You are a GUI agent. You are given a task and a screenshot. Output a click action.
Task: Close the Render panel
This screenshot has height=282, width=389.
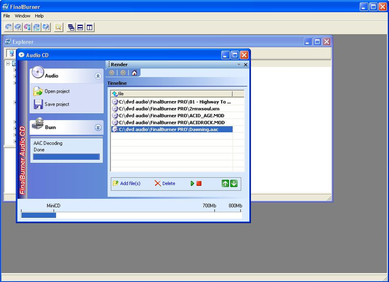[246, 65]
